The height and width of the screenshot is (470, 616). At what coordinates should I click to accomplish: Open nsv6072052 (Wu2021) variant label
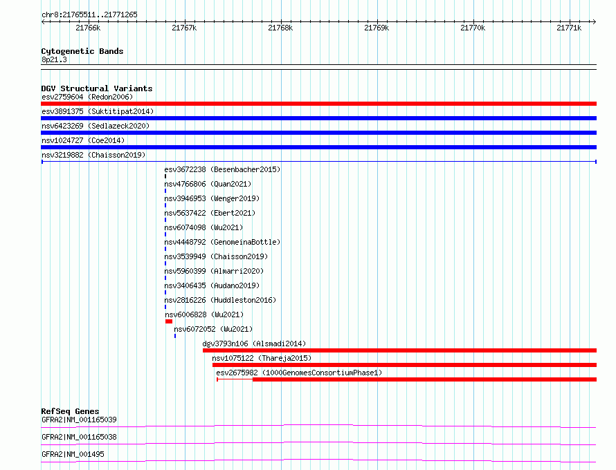pos(213,329)
